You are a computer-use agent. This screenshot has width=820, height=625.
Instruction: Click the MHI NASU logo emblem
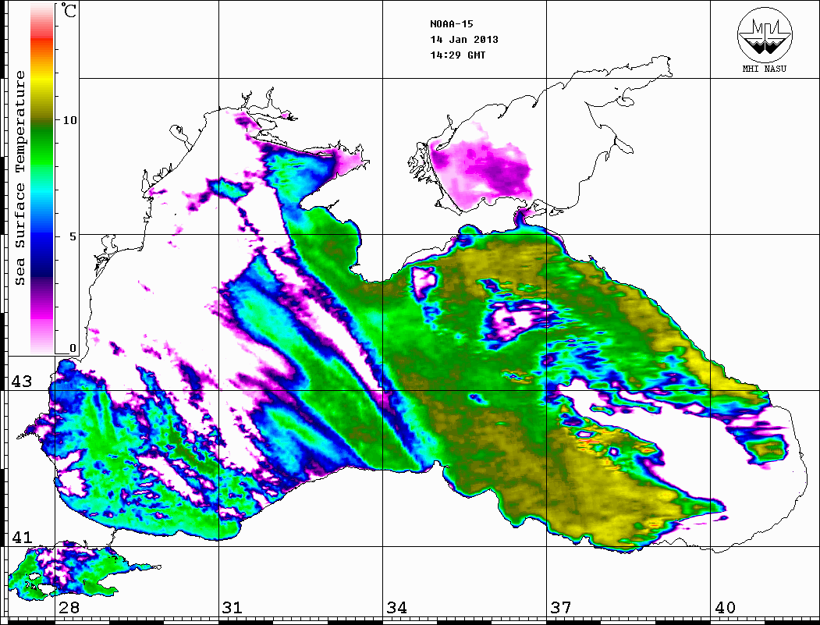(x=765, y=34)
